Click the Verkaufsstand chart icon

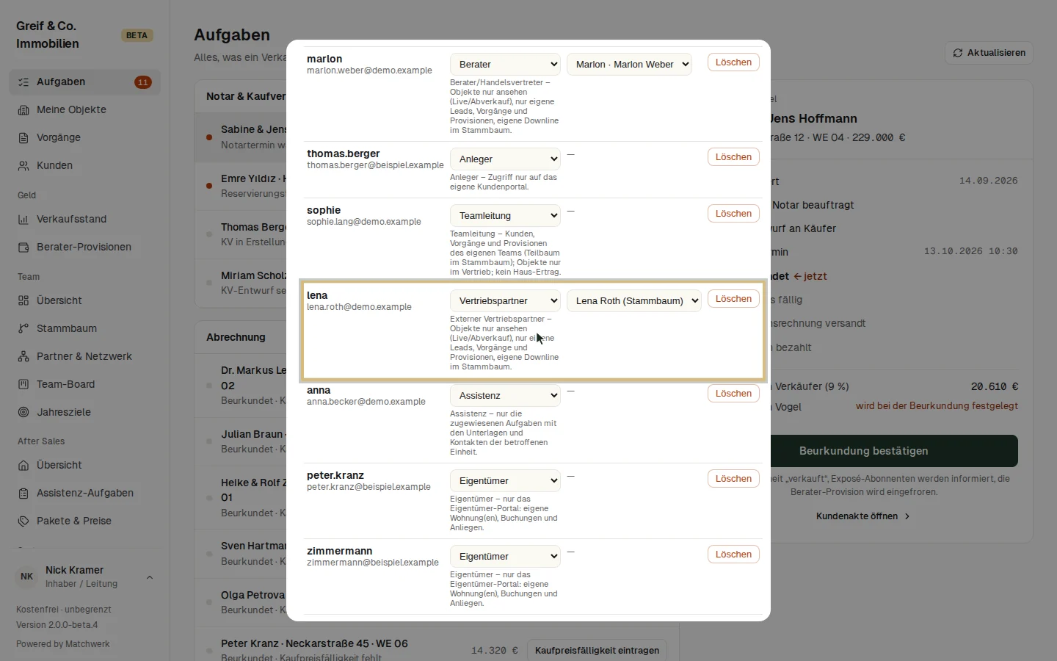23,220
